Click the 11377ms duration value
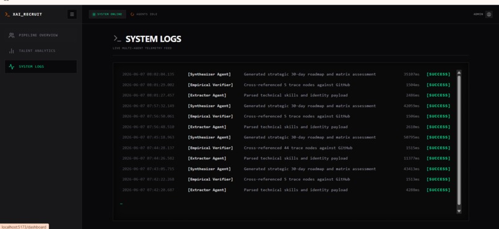The width and height of the screenshot is (499, 229). pos(412,158)
